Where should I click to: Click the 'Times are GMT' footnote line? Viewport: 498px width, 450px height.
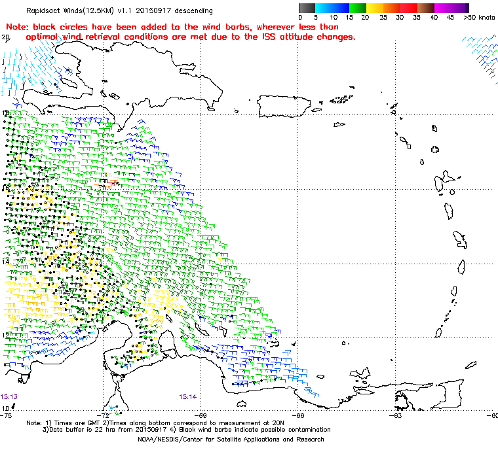pyautogui.click(x=155, y=423)
